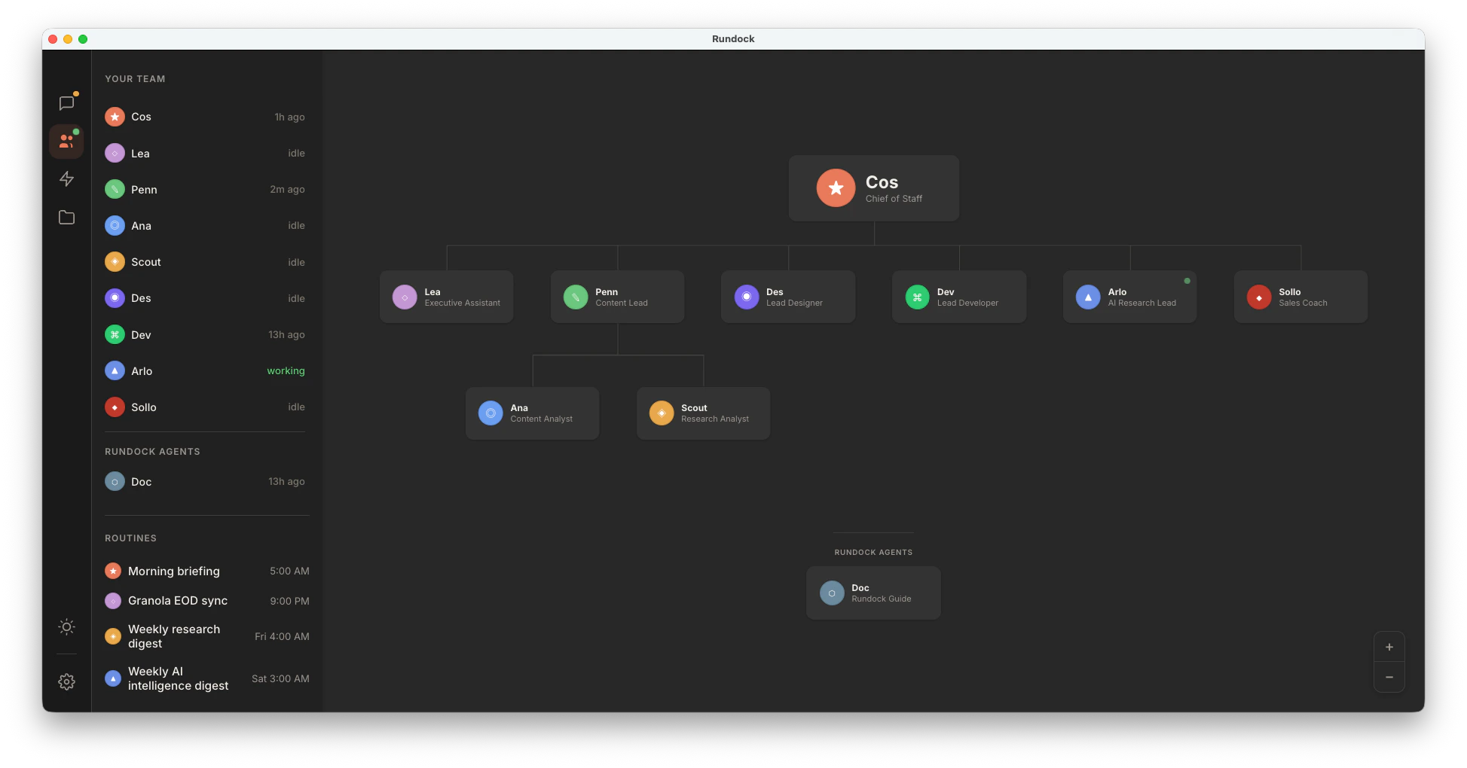Screen dimensions: 1467x768
Task: Click Dev's green avatar in team list
Action: pos(115,334)
